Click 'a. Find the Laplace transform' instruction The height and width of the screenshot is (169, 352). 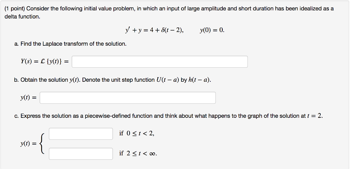(x=70, y=44)
